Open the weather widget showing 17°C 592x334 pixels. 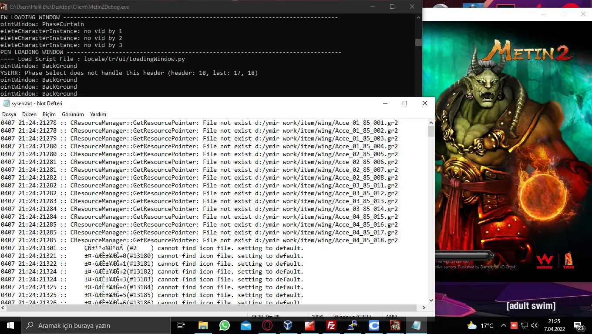tap(480, 325)
